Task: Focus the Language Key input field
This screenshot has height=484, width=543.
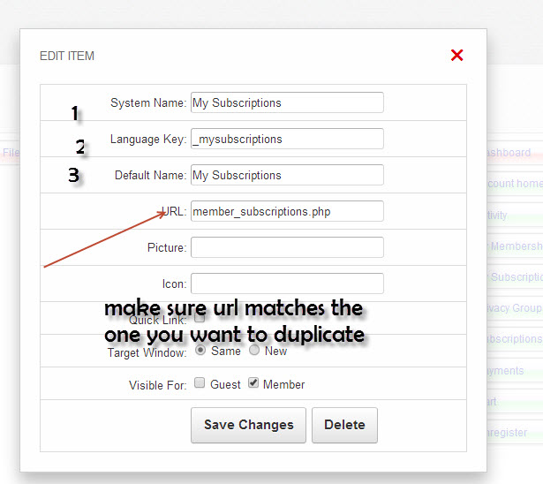Action: click(287, 139)
